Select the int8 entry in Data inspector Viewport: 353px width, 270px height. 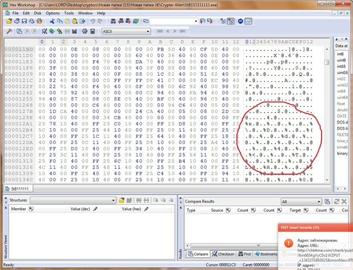click(x=340, y=54)
